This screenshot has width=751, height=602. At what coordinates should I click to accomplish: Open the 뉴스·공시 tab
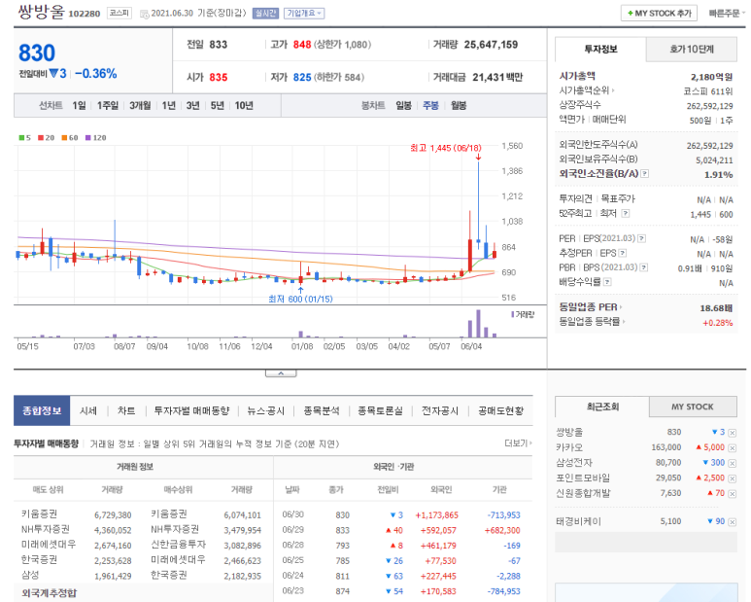coord(265,411)
